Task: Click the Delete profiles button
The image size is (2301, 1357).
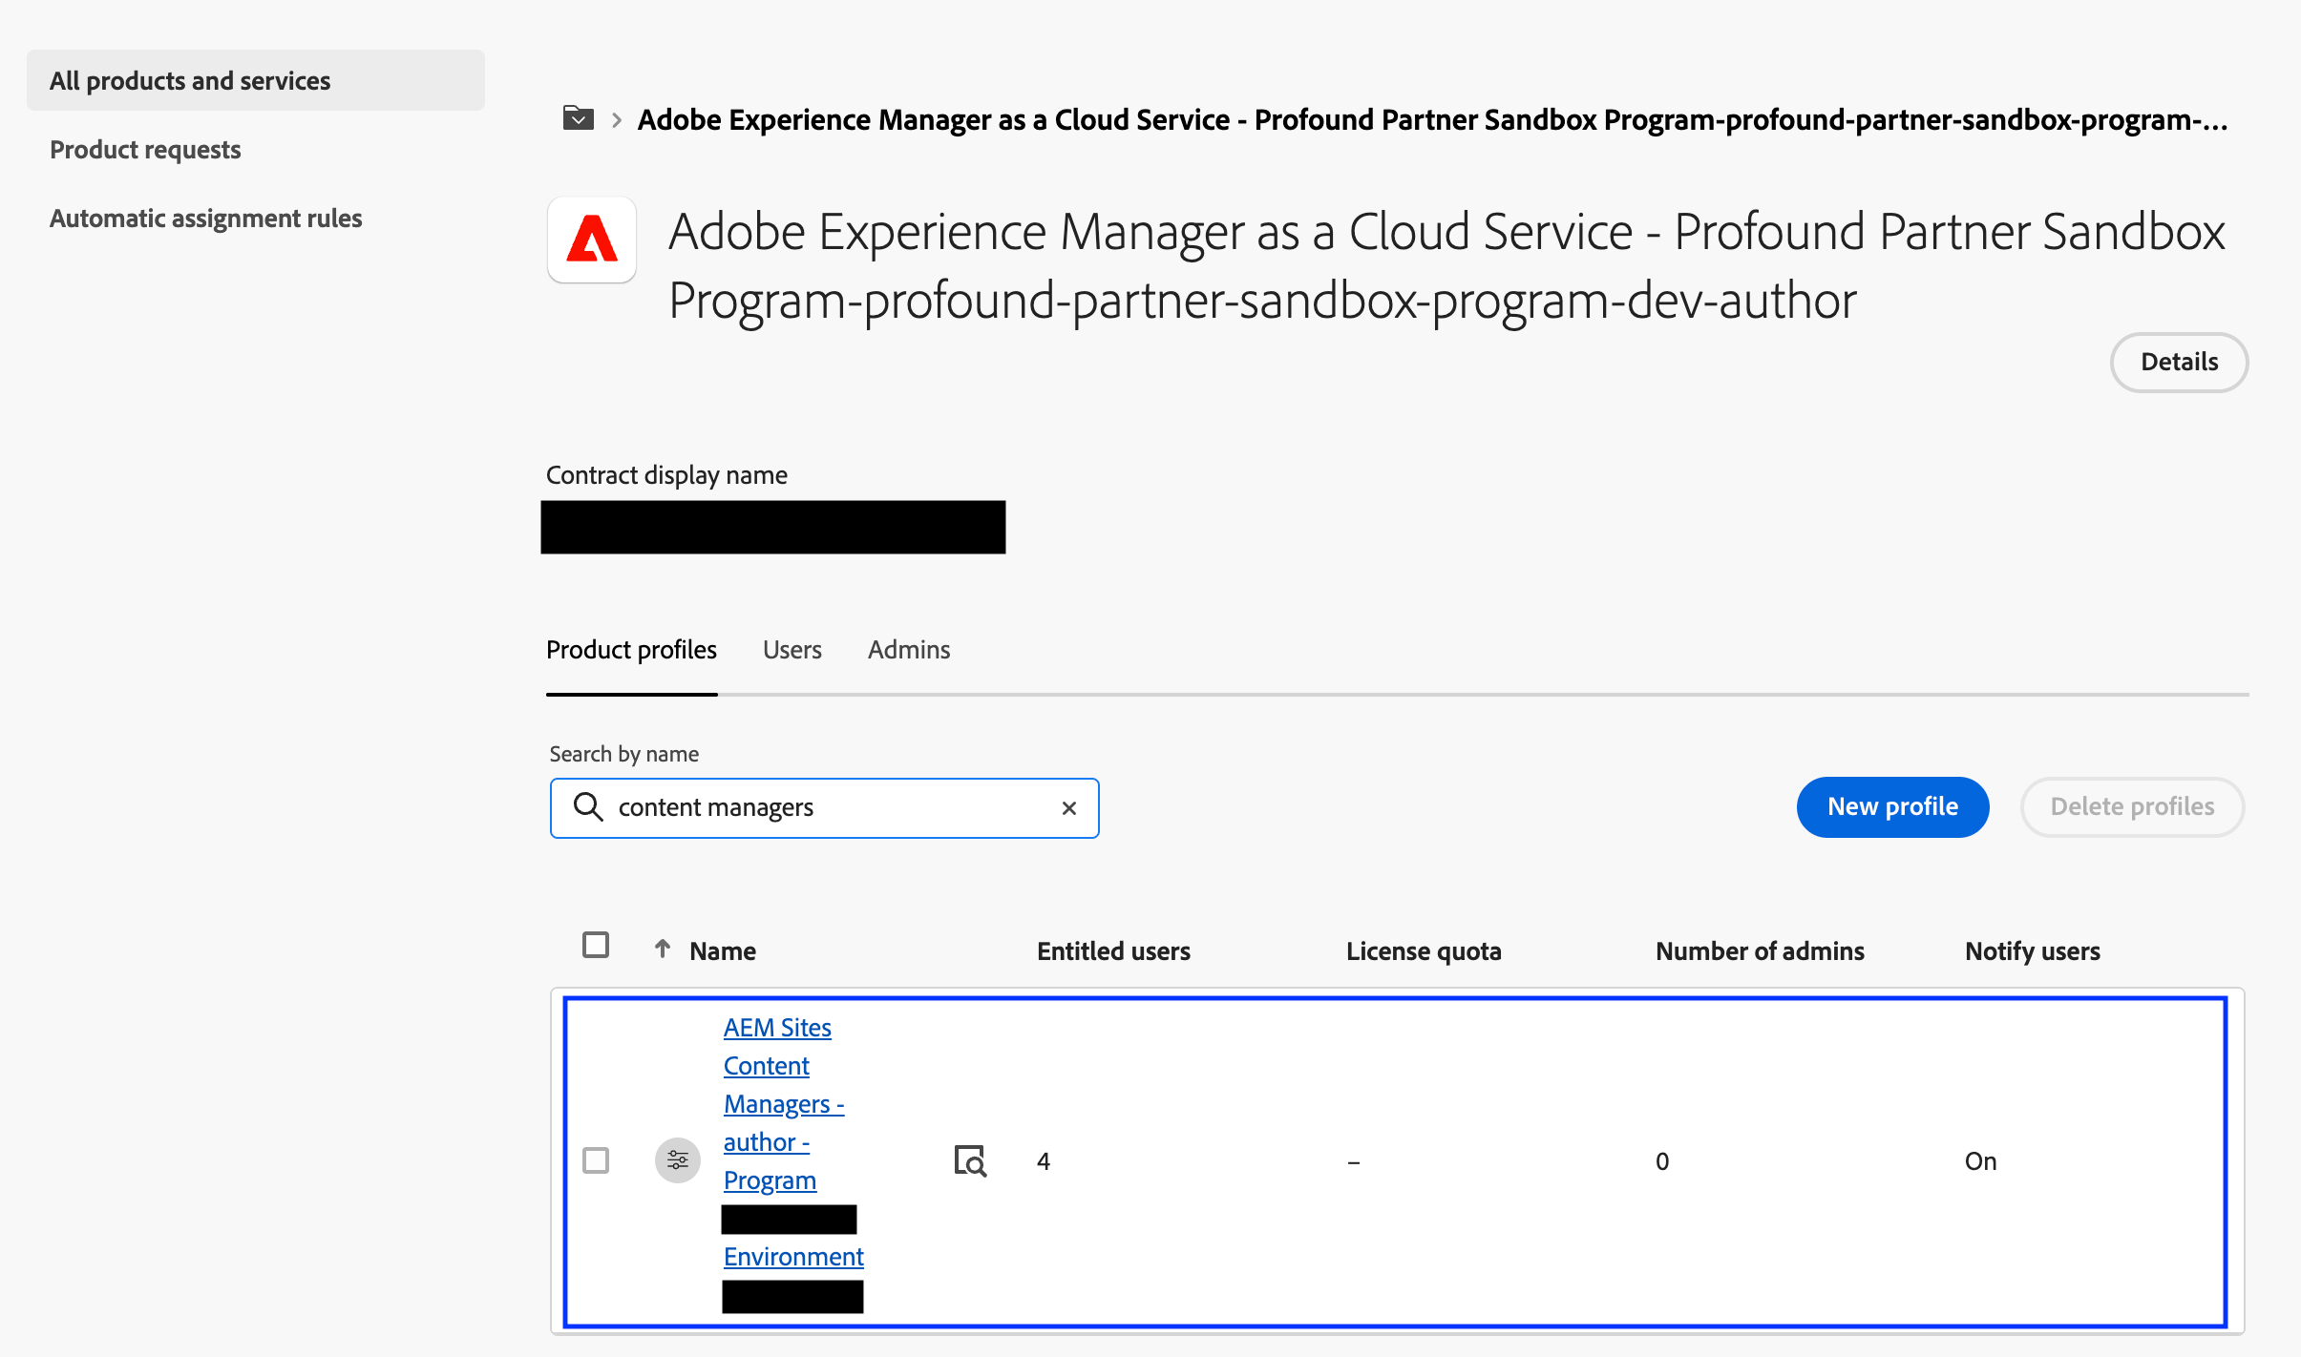Action: (2132, 807)
